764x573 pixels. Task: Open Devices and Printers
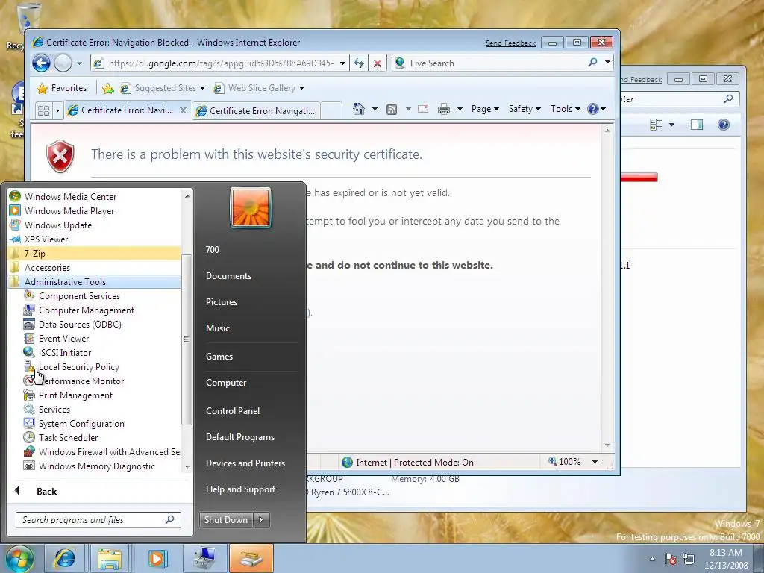pyautogui.click(x=245, y=463)
